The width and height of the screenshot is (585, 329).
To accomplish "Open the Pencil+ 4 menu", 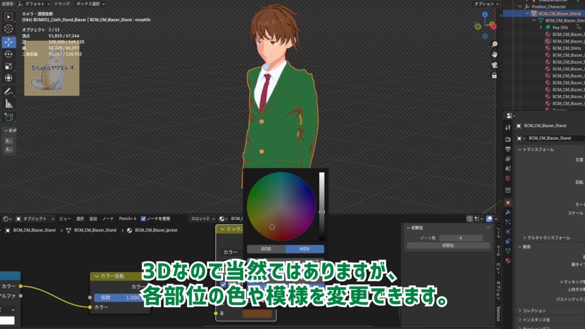I will click(x=127, y=219).
